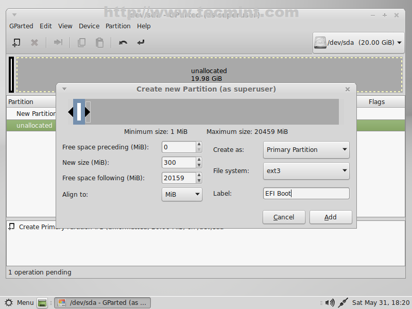Open the File system dropdown
The width and height of the screenshot is (412, 309).
coord(306,171)
